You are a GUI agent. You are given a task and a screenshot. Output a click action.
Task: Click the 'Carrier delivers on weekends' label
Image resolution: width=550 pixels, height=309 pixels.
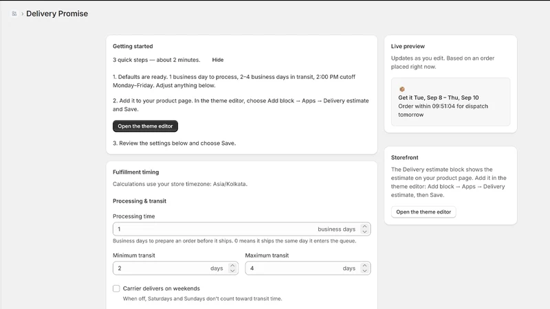coord(162,288)
